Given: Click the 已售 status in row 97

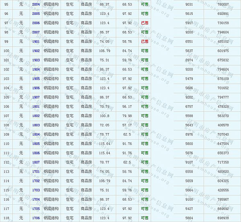Looking at the screenshot, I should point(145,23).
